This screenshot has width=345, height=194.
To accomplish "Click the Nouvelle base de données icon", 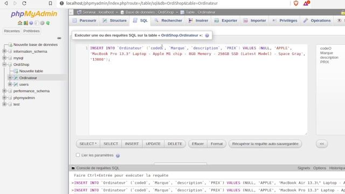I will tap(10, 45).
